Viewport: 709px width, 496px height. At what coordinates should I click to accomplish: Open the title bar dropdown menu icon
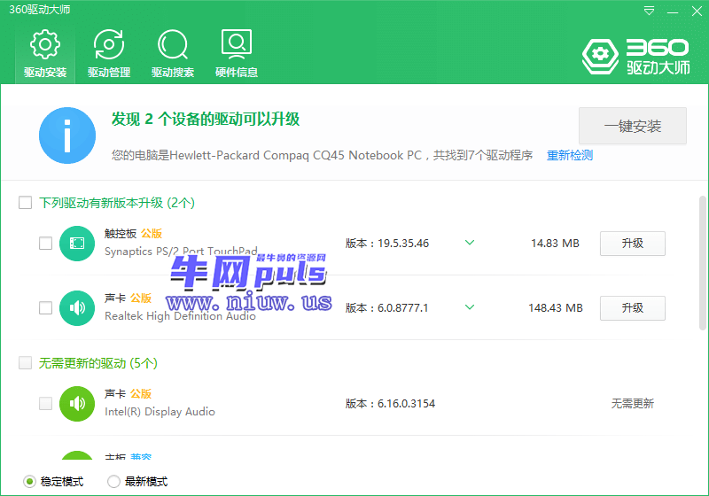[x=649, y=11]
